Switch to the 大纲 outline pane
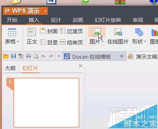Image resolution: width=158 pixels, height=129 pixels. coord(10,68)
